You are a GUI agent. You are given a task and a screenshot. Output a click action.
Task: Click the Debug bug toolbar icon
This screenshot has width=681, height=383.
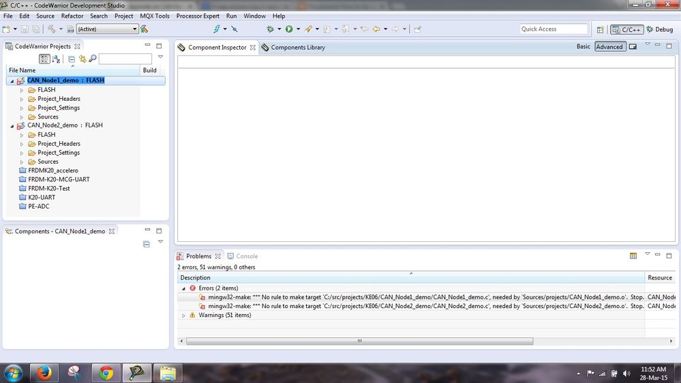coord(270,29)
